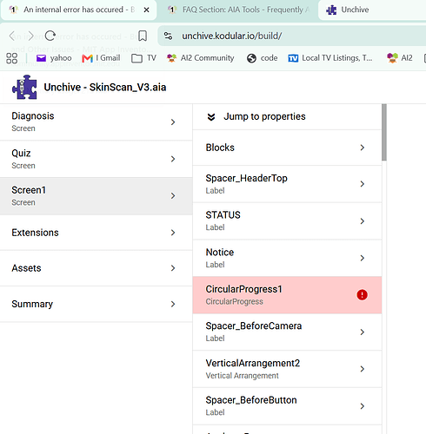Image resolution: width=426 pixels, height=434 pixels.
Task: Open site settings icon in address bar
Action: click(x=168, y=36)
